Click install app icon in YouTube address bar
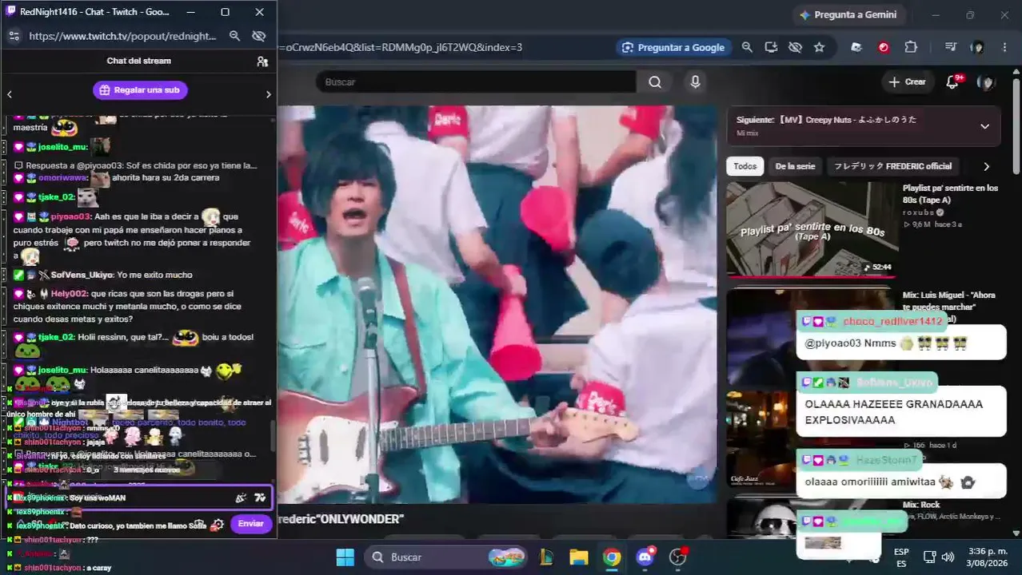 pos(771,47)
